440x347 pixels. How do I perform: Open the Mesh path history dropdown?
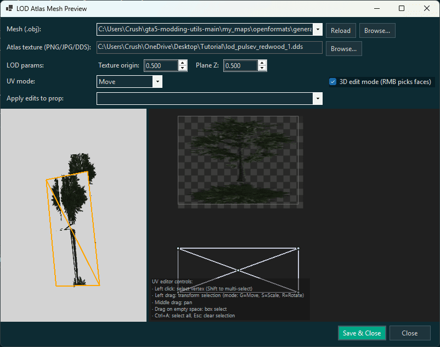(317, 30)
